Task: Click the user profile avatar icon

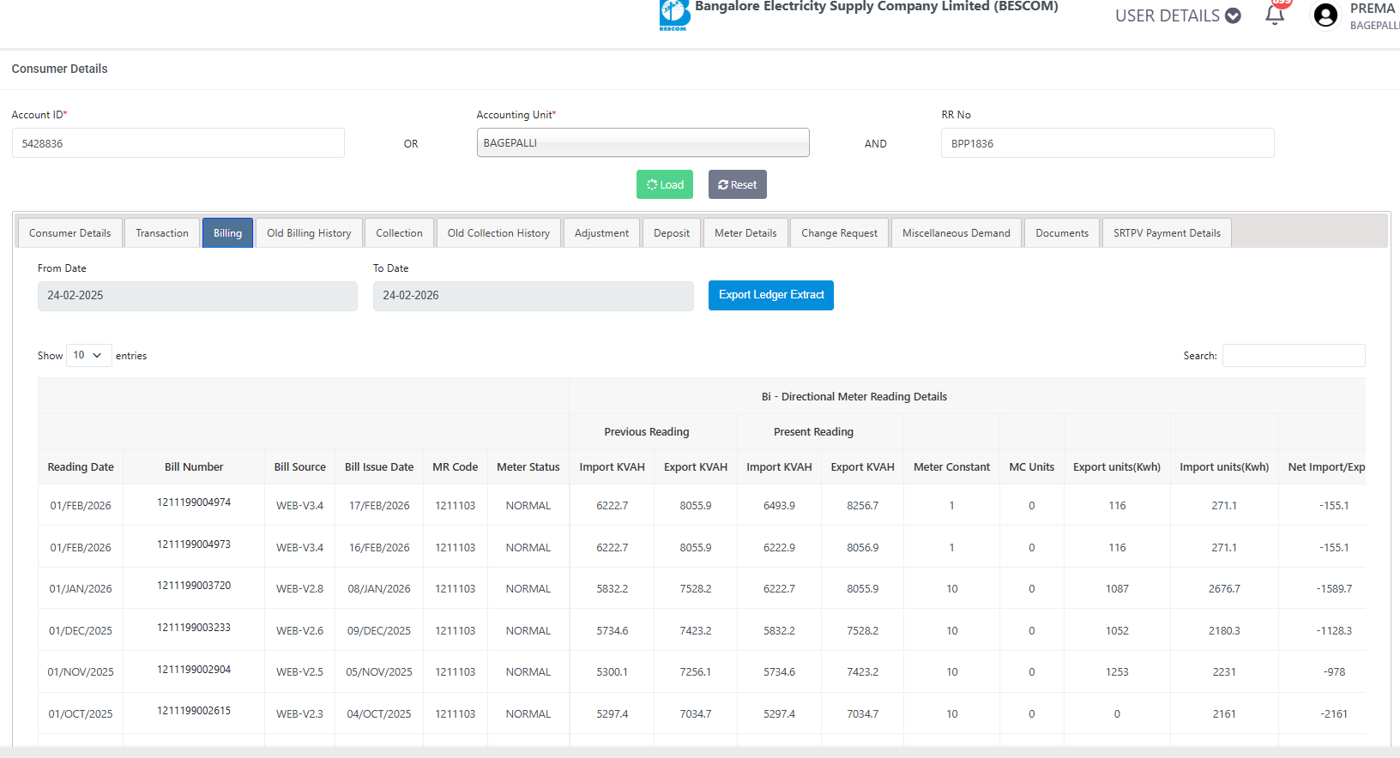Action: tap(1325, 15)
